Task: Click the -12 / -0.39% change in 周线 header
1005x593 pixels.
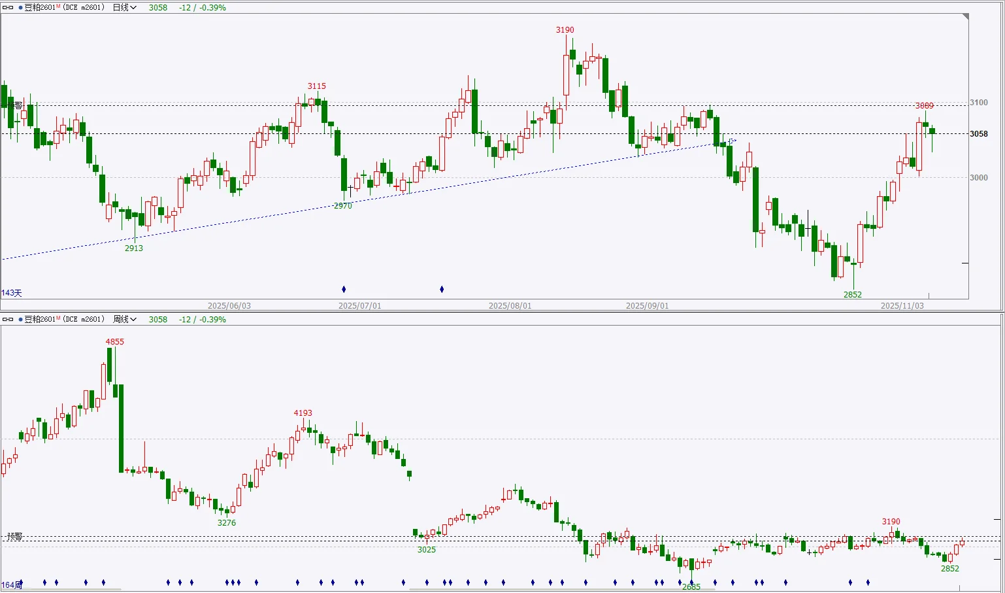Action: click(x=203, y=320)
